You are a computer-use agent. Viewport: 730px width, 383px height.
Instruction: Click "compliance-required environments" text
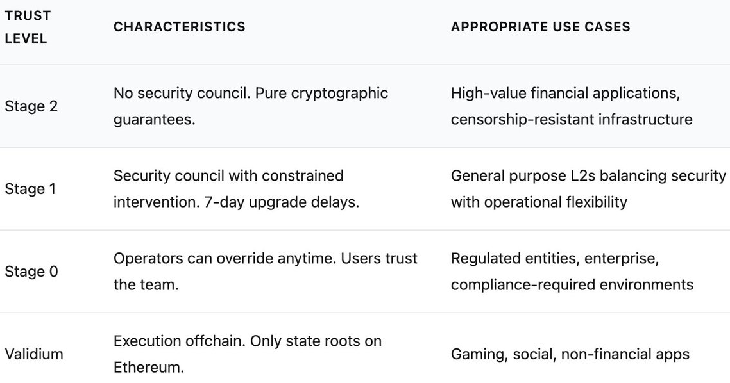(x=572, y=285)
